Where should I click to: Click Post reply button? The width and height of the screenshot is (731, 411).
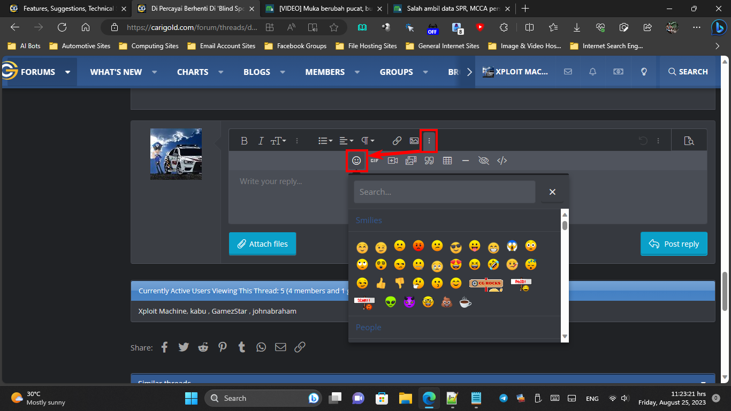click(x=674, y=243)
